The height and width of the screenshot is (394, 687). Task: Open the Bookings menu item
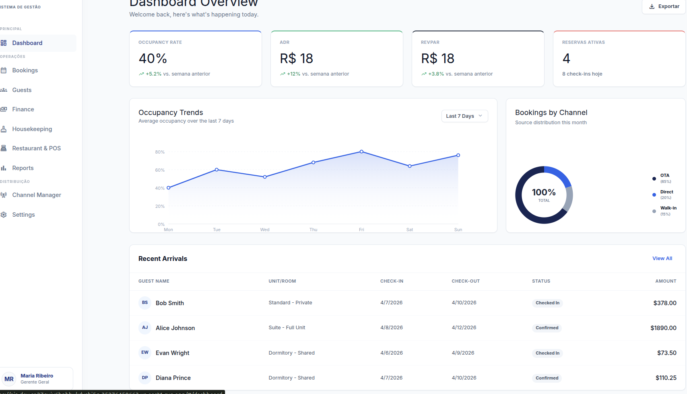pos(25,70)
